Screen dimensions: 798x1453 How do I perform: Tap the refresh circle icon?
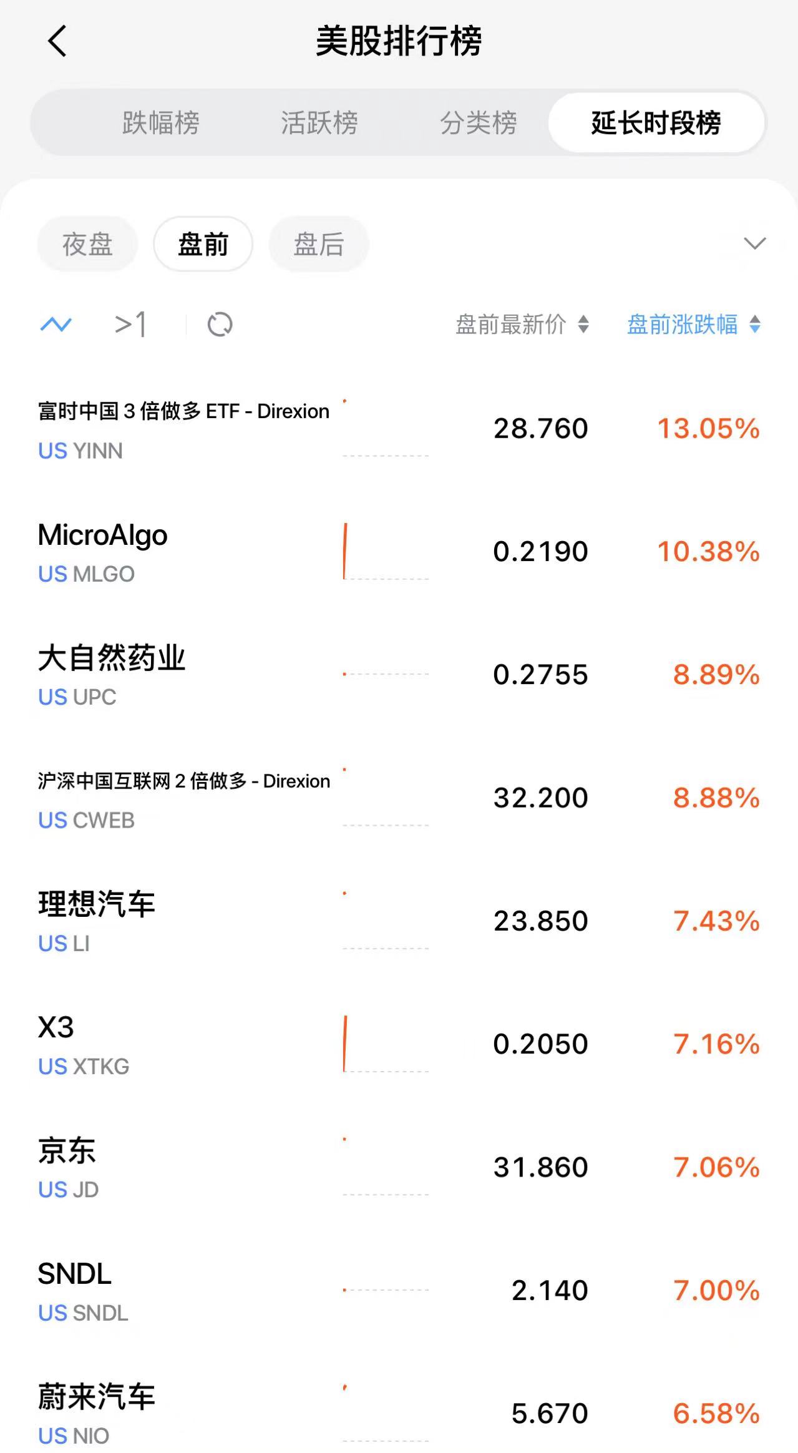220,325
